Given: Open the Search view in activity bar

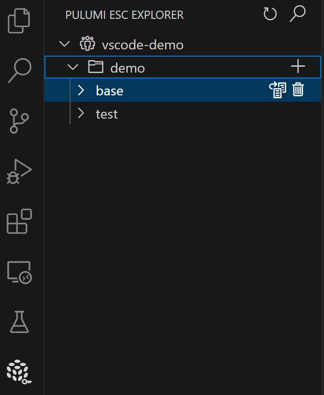Looking at the screenshot, I should coord(19,71).
